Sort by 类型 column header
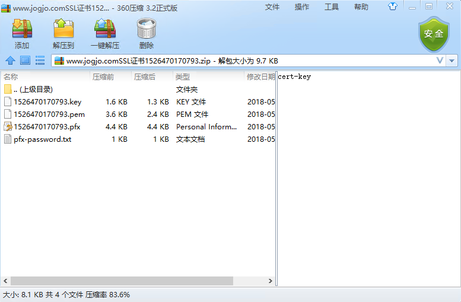Viewport: 461px width, 302px height. click(x=208, y=77)
